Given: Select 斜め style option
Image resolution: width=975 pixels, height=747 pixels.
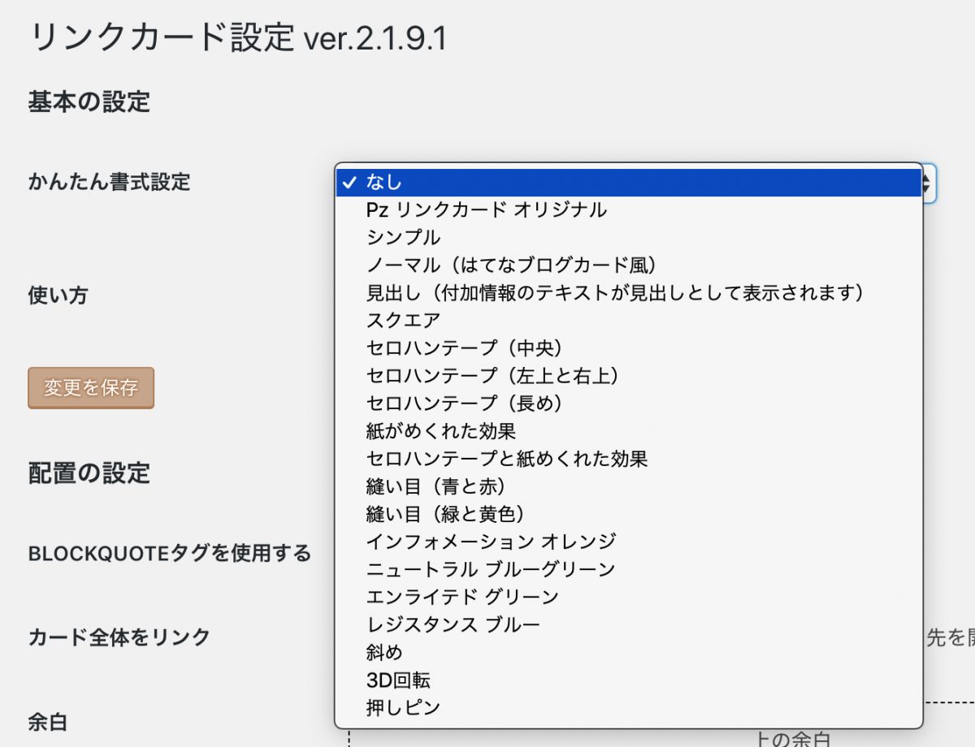Looking at the screenshot, I should click(629, 652).
